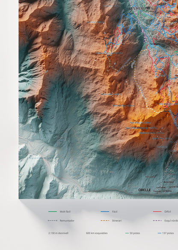Click the LES MENUIRES town label
Image resolution: width=178 pixels, height=250 pixels.
pyautogui.click(x=141, y=9)
